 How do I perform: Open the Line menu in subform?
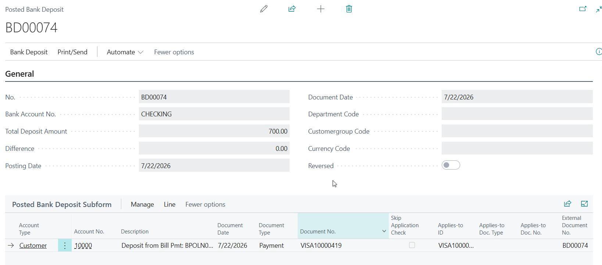click(x=169, y=204)
